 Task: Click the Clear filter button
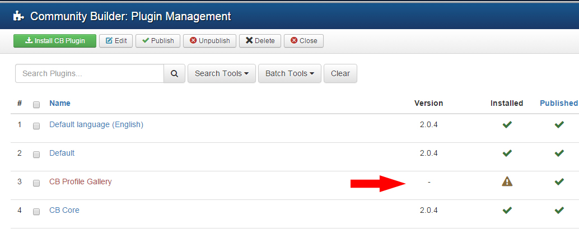coord(340,73)
